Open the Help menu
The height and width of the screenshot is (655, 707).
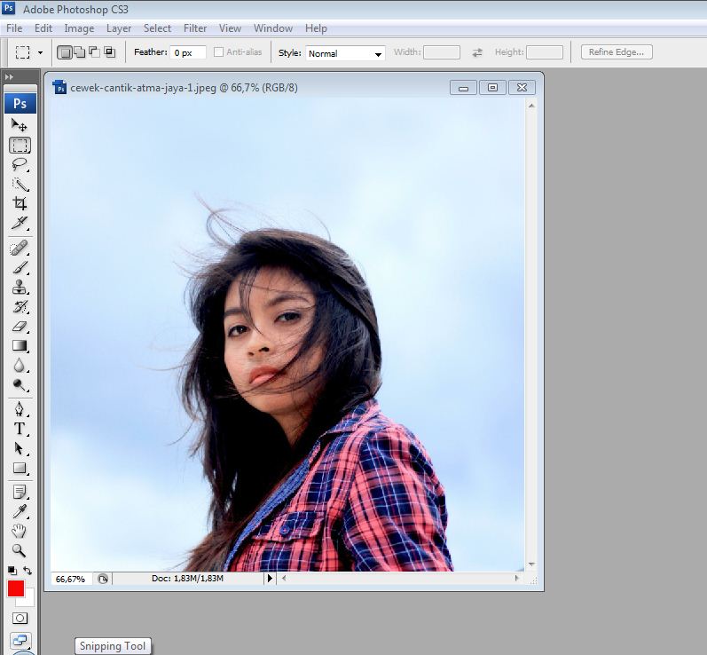[x=316, y=28]
